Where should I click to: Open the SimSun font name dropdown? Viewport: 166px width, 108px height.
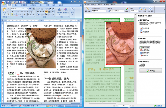pos(21,9)
